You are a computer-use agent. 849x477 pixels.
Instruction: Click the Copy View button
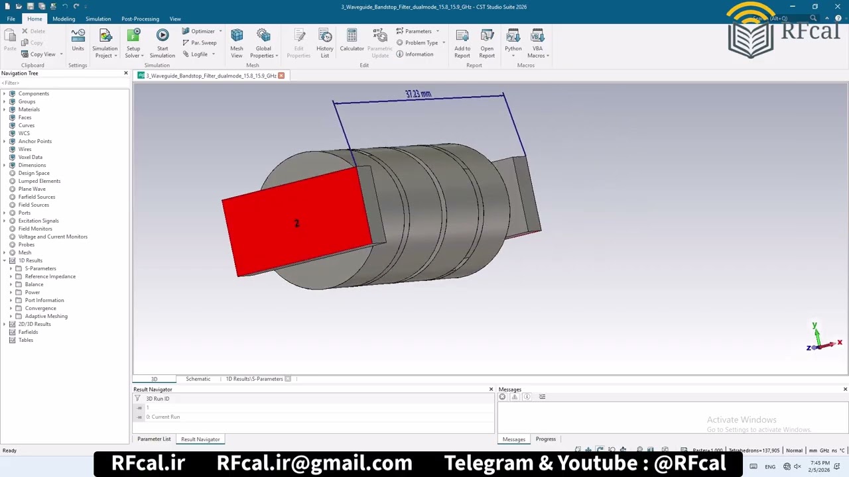click(x=42, y=54)
